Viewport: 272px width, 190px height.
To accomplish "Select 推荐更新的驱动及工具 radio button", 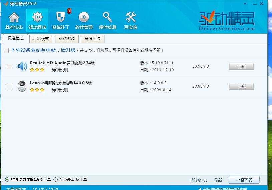I will click(x=7, y=180).
